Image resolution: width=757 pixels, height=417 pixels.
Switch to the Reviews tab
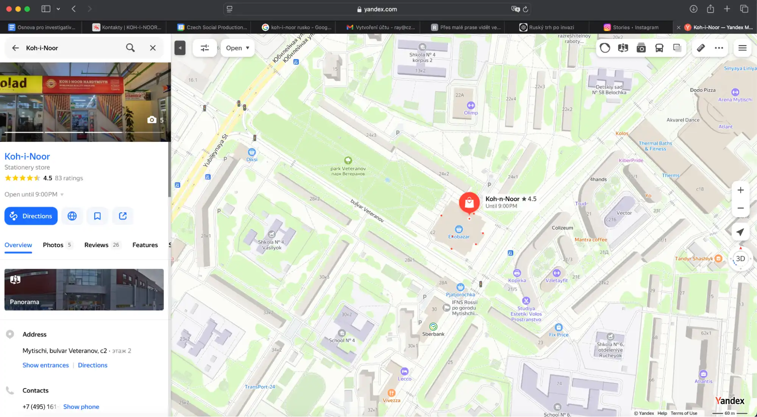(x=102, y=245)
